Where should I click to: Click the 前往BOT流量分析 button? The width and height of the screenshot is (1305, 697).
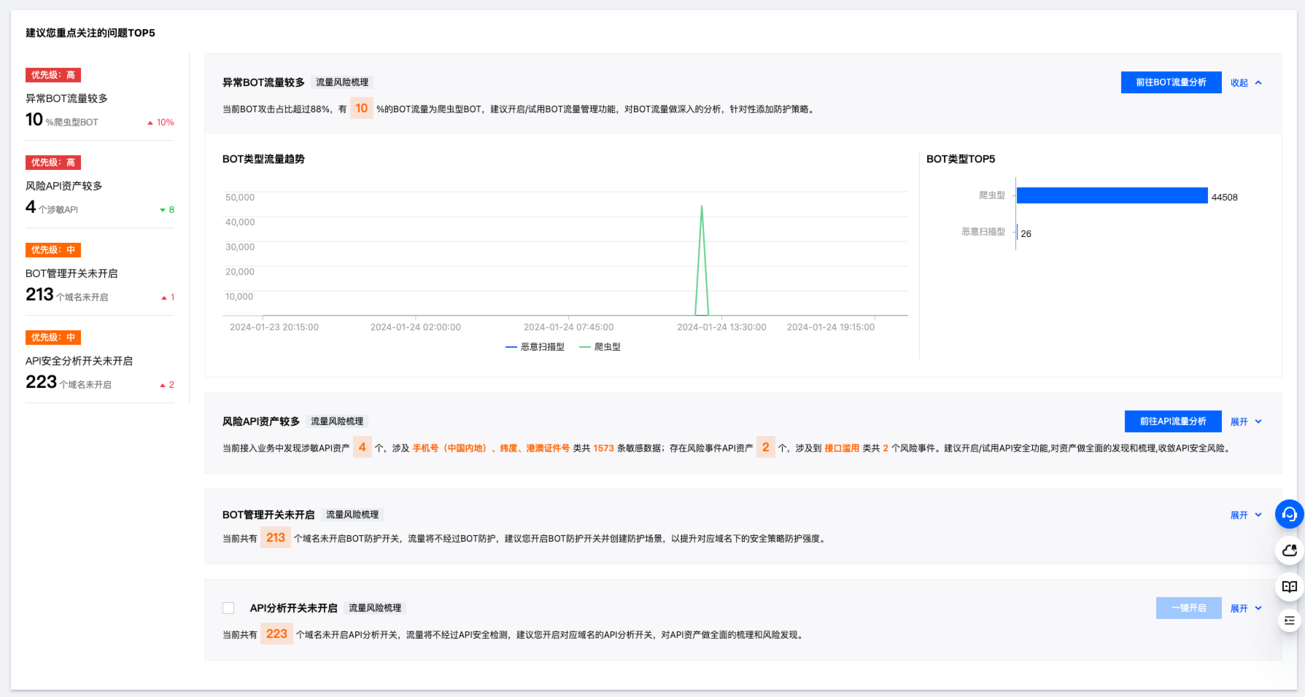pyautogui.click(x=1171, y=82)
